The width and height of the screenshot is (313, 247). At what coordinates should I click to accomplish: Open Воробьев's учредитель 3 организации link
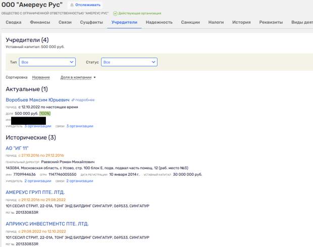pos(38,126)
